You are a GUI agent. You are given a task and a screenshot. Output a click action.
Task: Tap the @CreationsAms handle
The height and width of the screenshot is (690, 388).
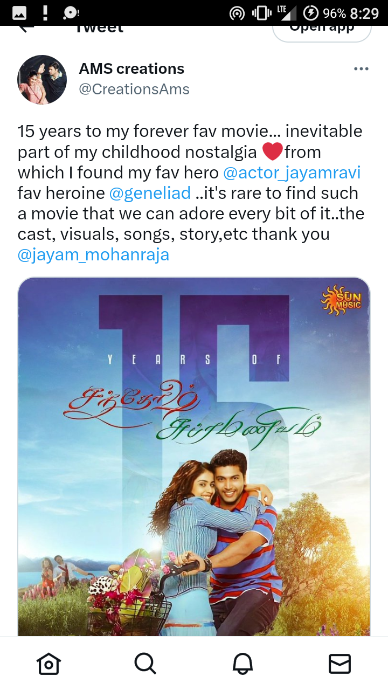[x=134, y=89]
